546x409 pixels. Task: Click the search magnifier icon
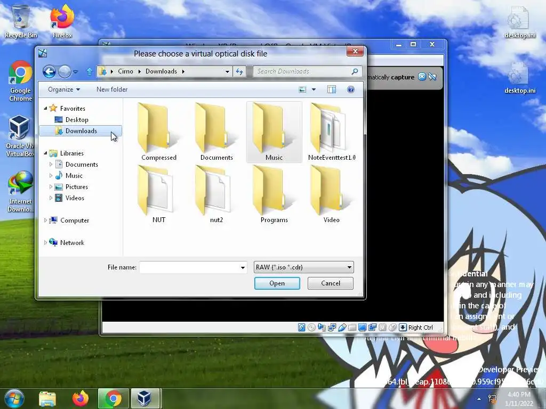[x=355, y=71]
